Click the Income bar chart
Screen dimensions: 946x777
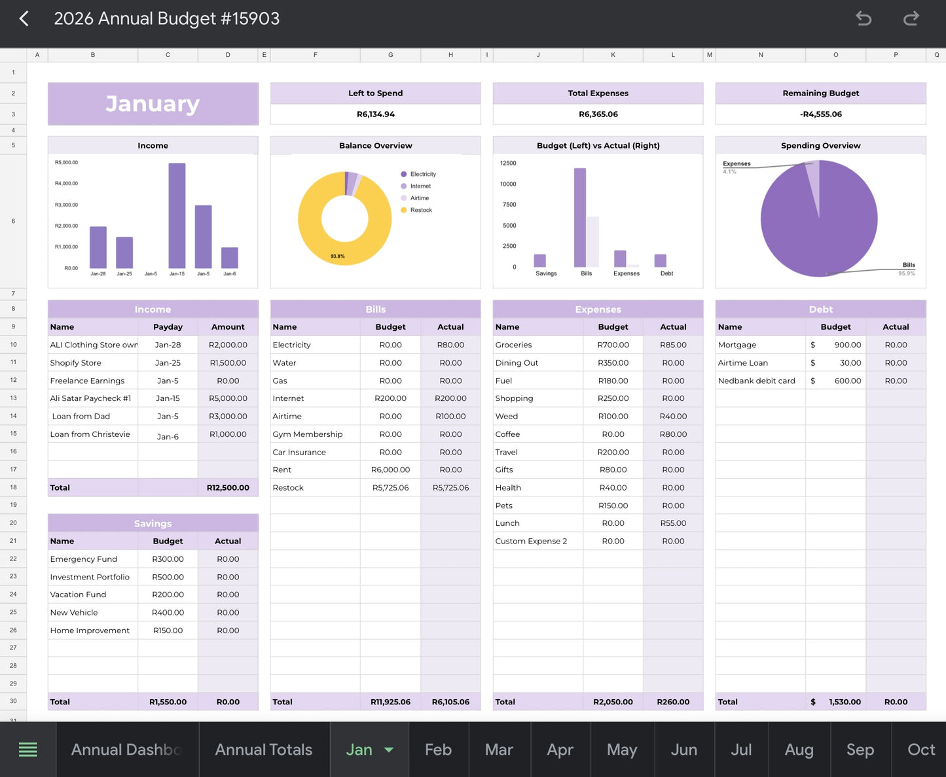(153, 220)
